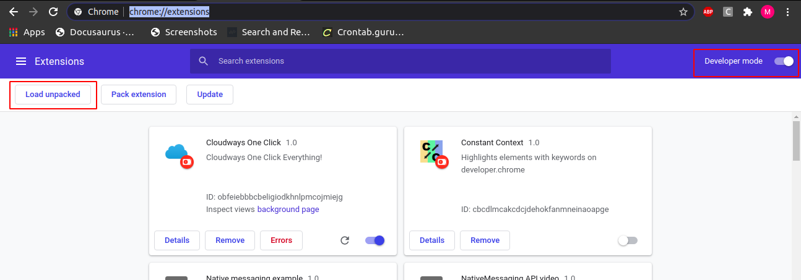Select the Cloudways extension ID text
The height and width of the screenshot is (280, 801).
pos(274,197)
